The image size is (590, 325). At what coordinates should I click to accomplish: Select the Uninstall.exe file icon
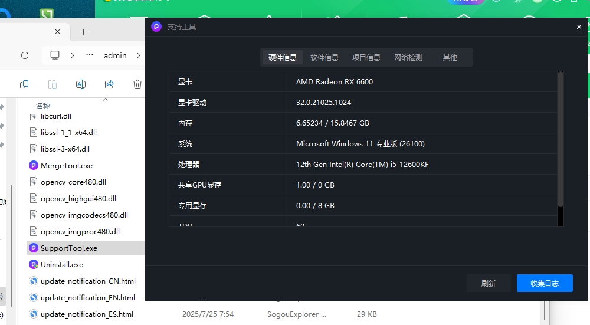click(x=34, y=265)
